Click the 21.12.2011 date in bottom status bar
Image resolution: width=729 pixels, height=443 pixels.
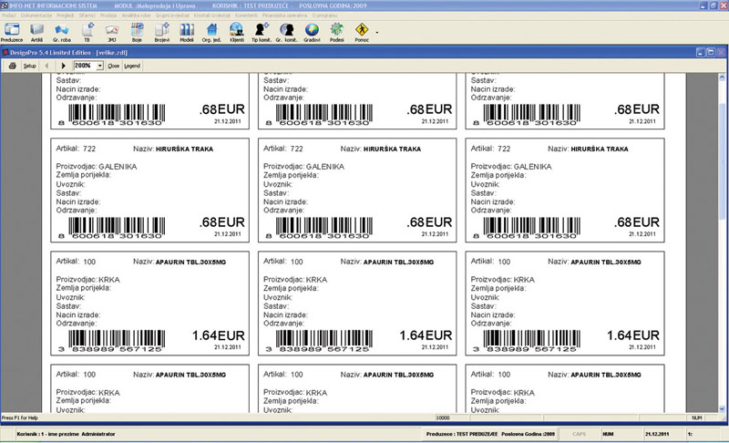tap(657, 434)
